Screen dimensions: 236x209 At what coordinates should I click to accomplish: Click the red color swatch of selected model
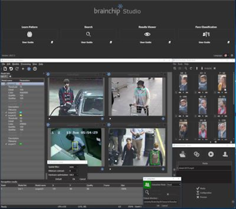coord(21,84)
